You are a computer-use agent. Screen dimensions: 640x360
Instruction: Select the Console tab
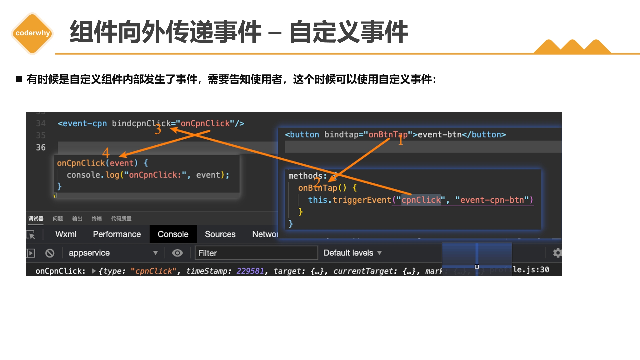(173, 234)
